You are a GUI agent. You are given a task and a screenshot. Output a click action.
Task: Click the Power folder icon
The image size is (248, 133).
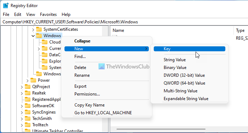[x=33, y=80]
